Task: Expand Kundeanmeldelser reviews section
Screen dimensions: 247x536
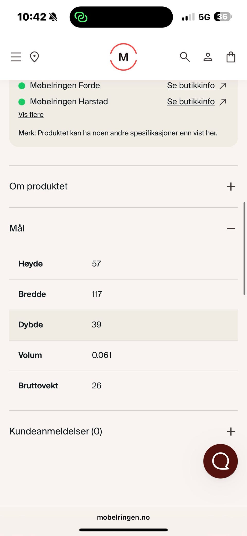Action: tap(231, 431)
